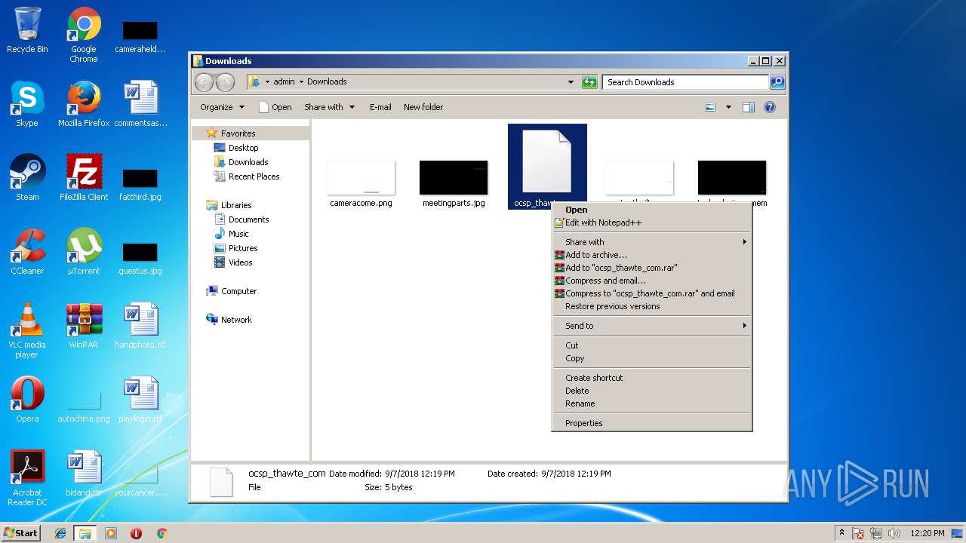This screenshot has width=966, height=543.
Task: Open the Steam desktop shortcut
Action: click(27, 178)
